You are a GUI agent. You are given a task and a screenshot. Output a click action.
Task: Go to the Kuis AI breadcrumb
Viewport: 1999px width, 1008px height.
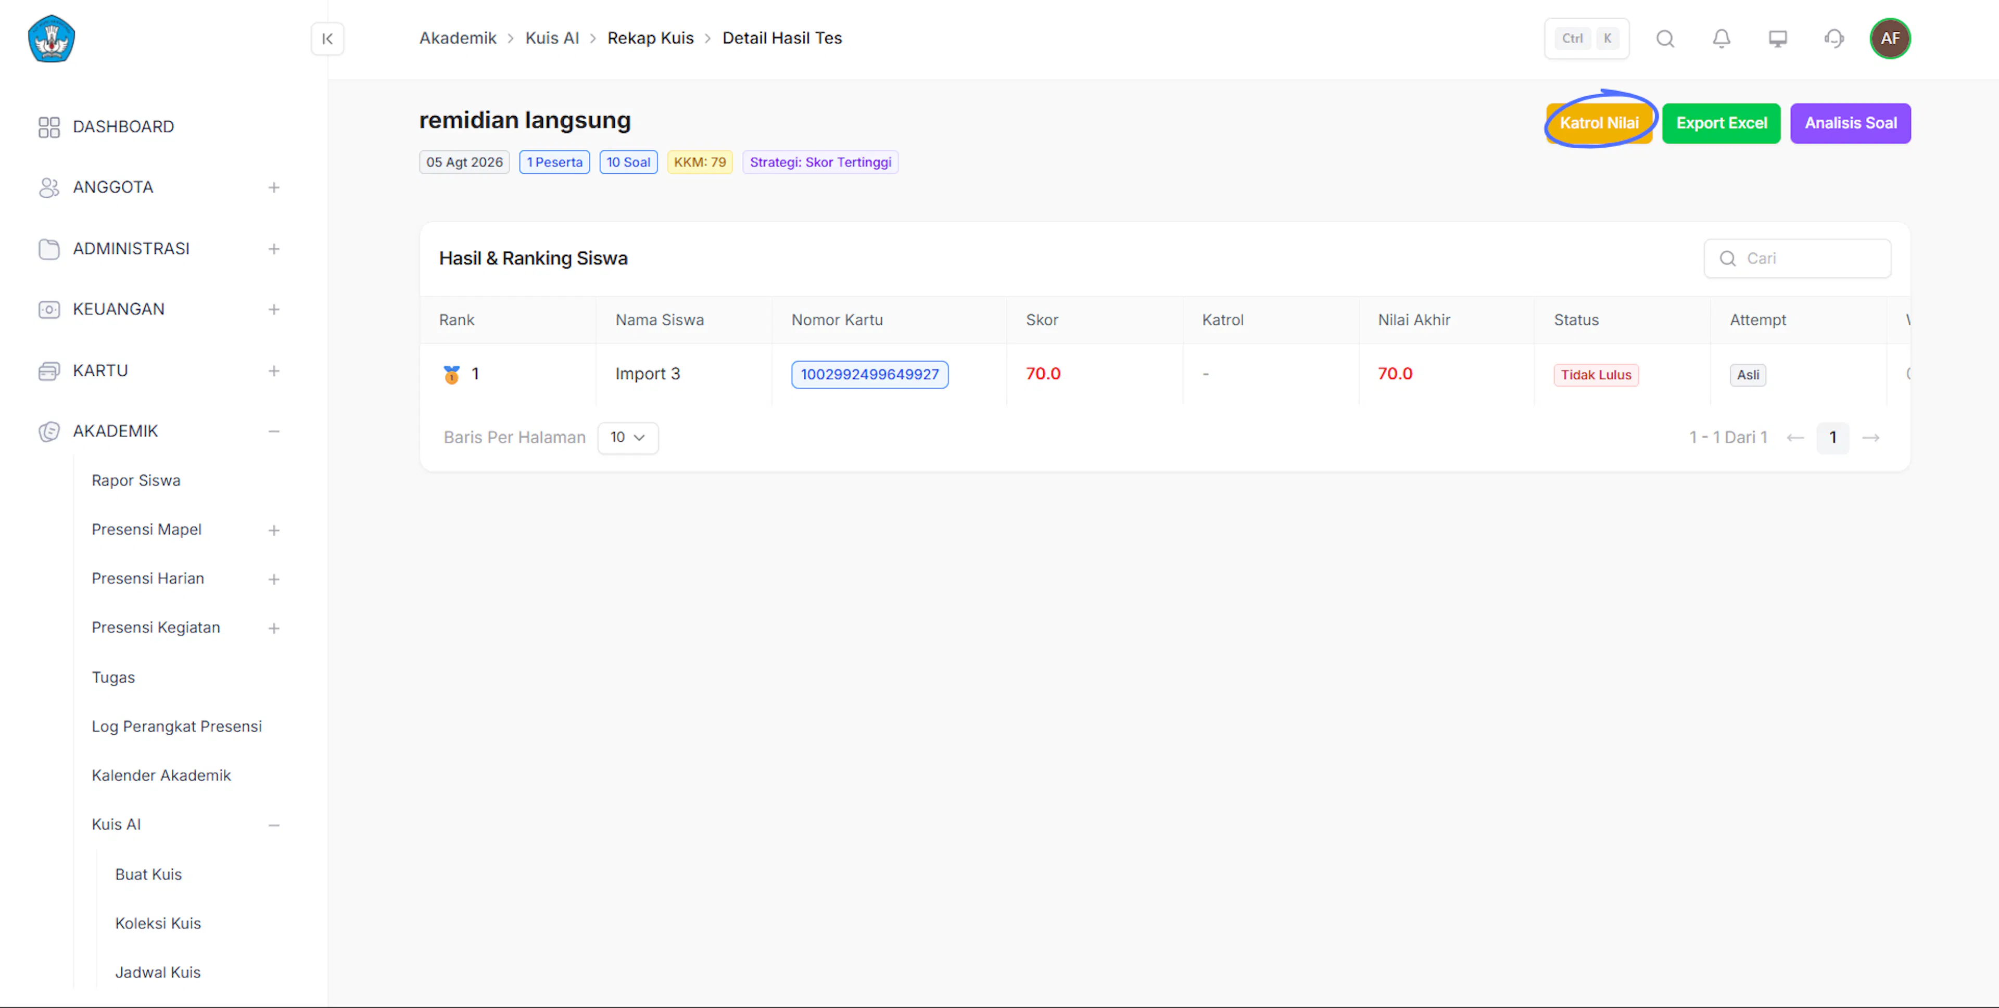click(x=552, y=39)
